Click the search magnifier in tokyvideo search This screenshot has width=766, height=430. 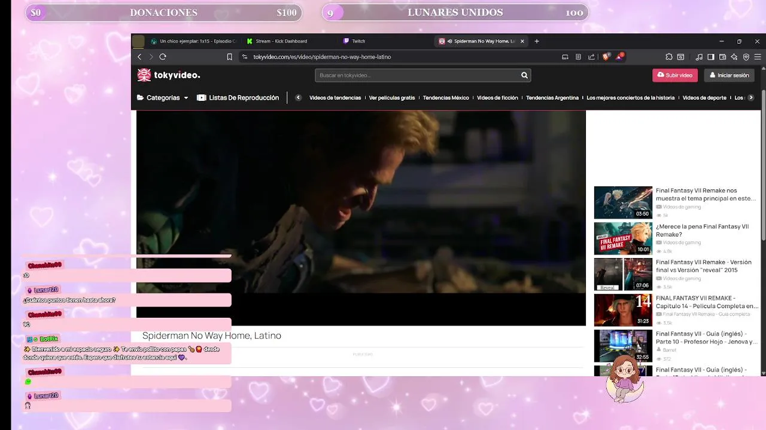coord(524,75)
